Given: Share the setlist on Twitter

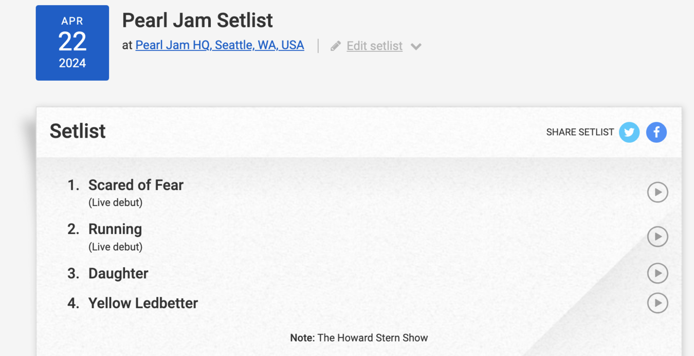Looking at the screenshot, I should 629,132.
